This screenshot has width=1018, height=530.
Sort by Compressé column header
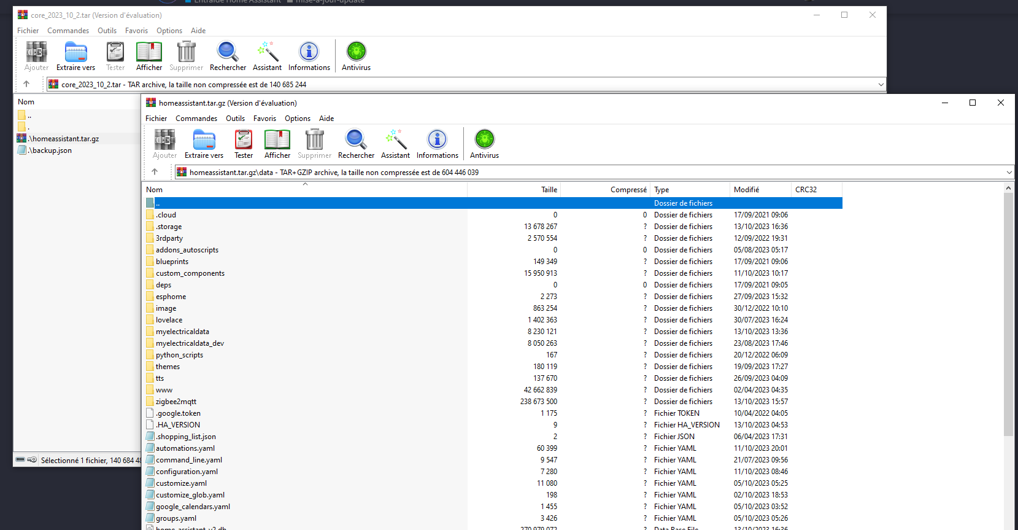pyautogui.click(x=605, y=190)
